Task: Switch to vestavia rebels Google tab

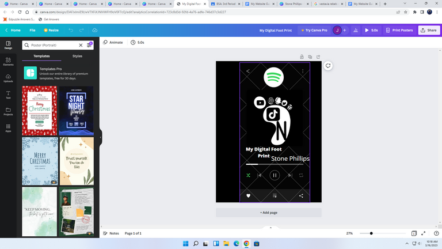Action: point(329,3)
